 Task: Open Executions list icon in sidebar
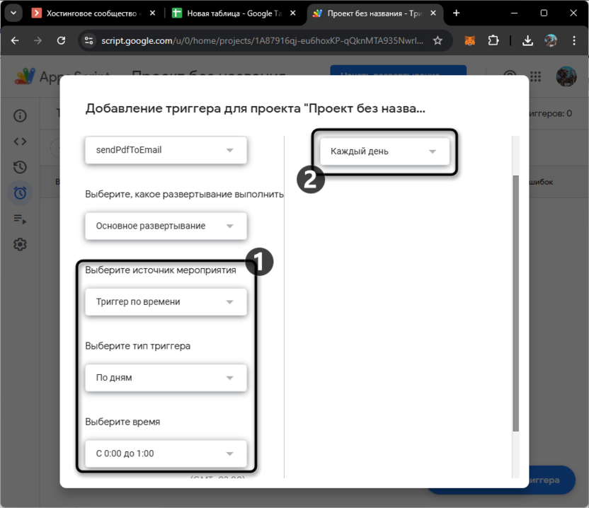20,219
